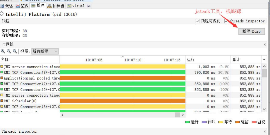Click the state icon of RMI Scheduler(0)
Screen dimensions: 270x135
coord(2,101)
